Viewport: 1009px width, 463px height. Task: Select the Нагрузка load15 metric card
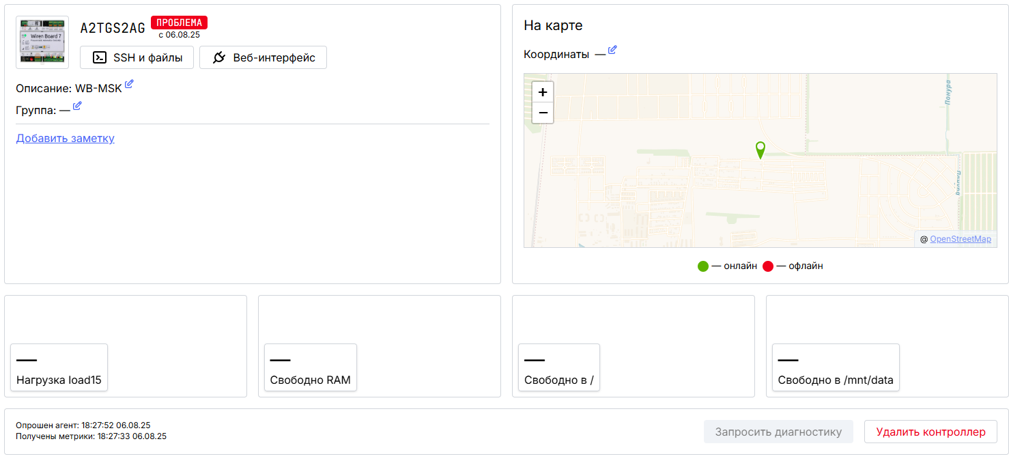[59, 368]
